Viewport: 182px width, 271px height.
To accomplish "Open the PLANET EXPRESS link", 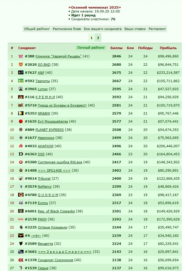I will tap(50, 130).
